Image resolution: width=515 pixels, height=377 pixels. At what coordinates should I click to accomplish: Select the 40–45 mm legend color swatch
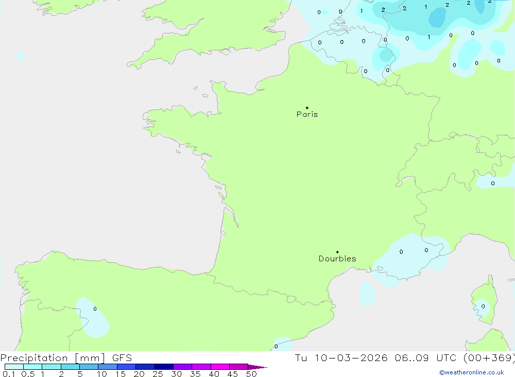(x=220, y=367)
